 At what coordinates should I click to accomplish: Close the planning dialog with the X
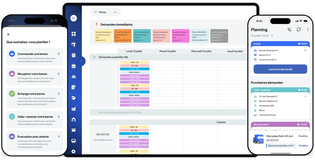tap(8, 34)
